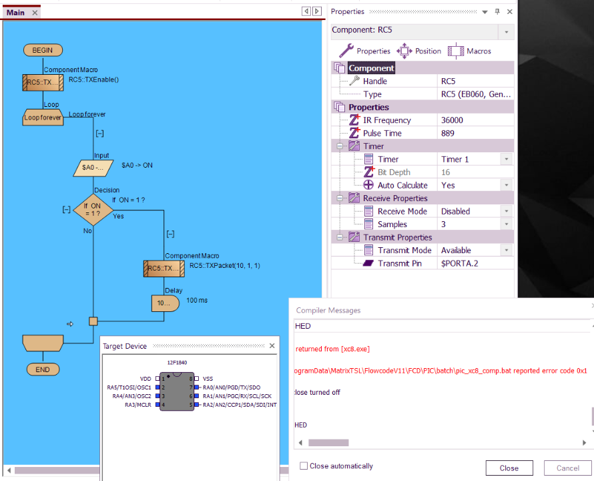The width and height of the screenshot is (594, 481).
Task: Click the Type value RC5 (EB060, Gen...
Action: pyautogui.click(x=475, y=94)
